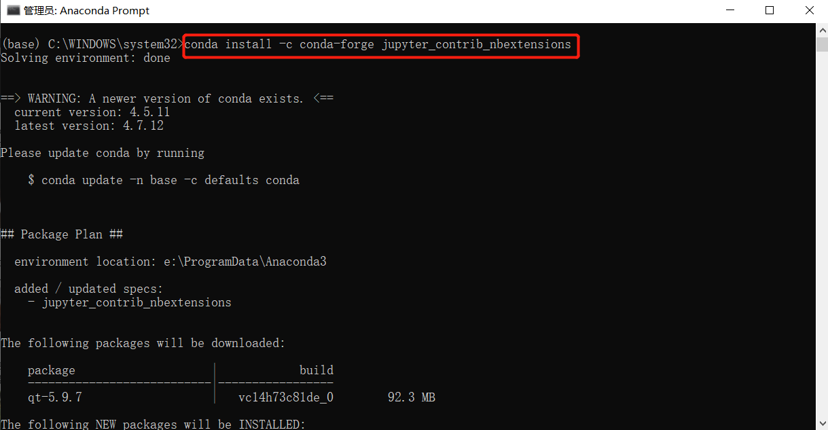
Task: Click the 'build' column header
Action: click(317, 370)
